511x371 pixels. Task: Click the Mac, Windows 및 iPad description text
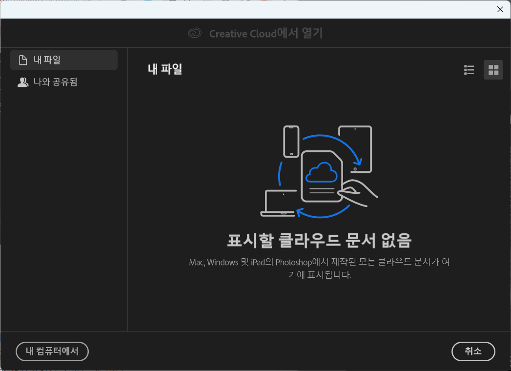[319, 268]
